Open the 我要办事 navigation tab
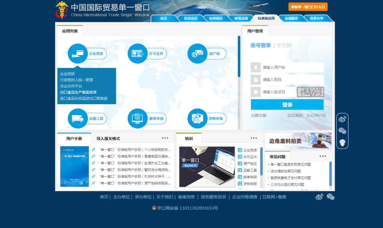Image resolution: width=383 pixels, height=228 pixels. 317,18
